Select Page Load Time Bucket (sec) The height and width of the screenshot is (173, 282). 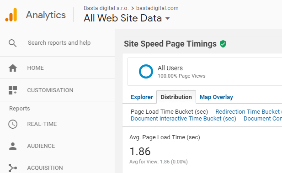(169, 111)
